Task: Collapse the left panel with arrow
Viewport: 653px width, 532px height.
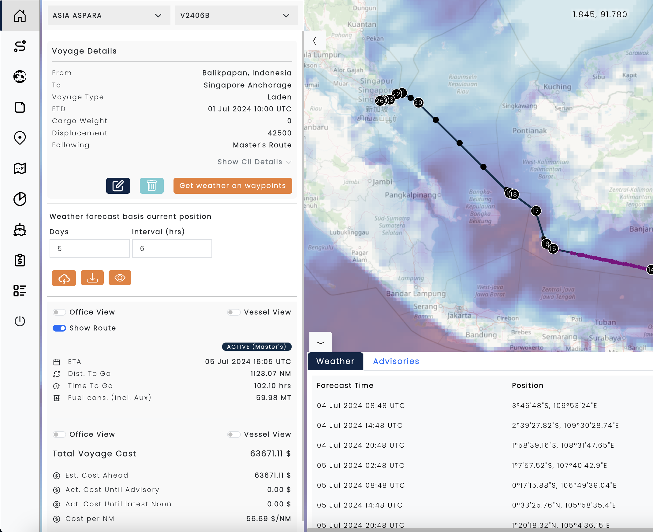Action: pos(315,41)
